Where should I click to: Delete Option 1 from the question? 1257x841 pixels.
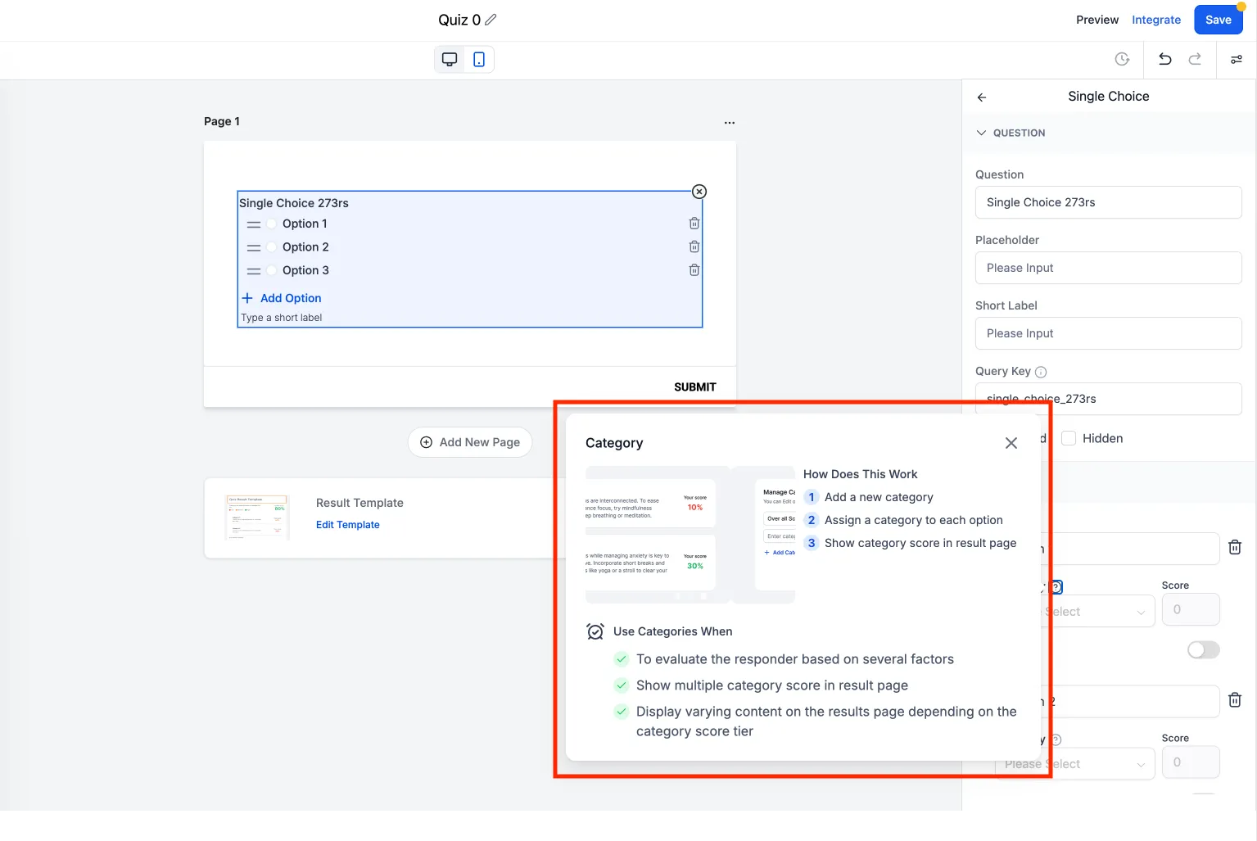tap(694, 224)
